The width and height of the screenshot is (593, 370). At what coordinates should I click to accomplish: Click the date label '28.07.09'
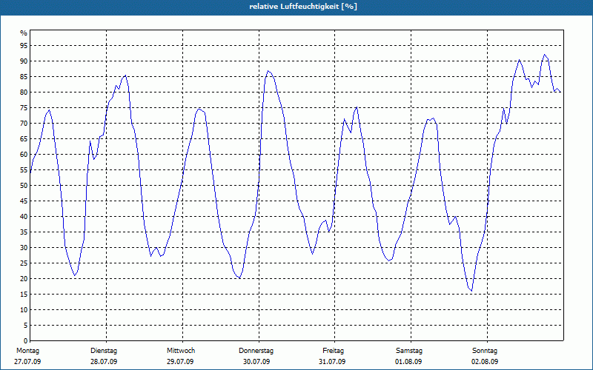pyautogui.click(x=104, y=362)
